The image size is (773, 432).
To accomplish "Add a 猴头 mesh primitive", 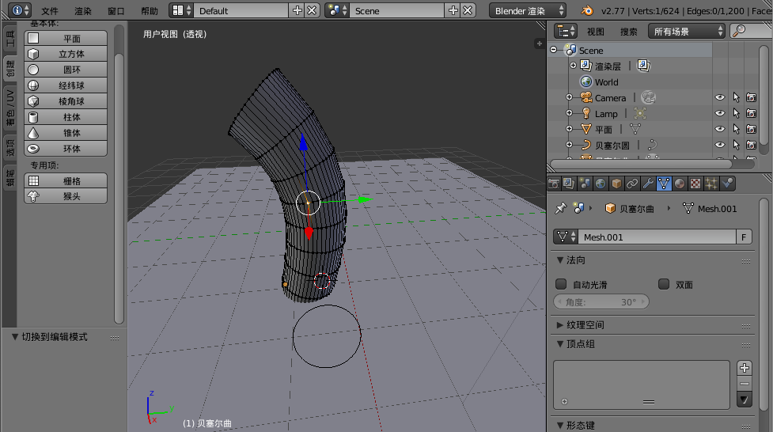I will [66, 196].
